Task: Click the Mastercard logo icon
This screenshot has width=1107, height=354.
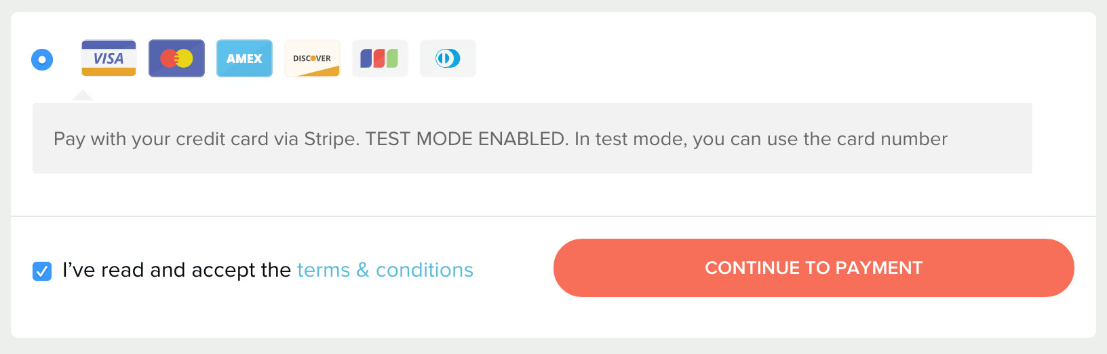Action: point(176,58)
